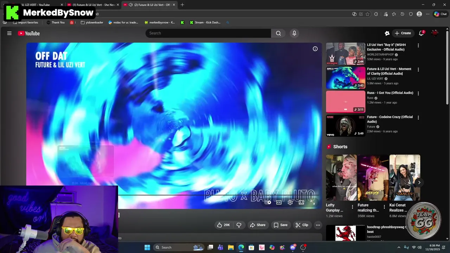Viewport: 450px width, 253px height.
Task: Close the She Never browser tab
Action: (x=118, y=5)
